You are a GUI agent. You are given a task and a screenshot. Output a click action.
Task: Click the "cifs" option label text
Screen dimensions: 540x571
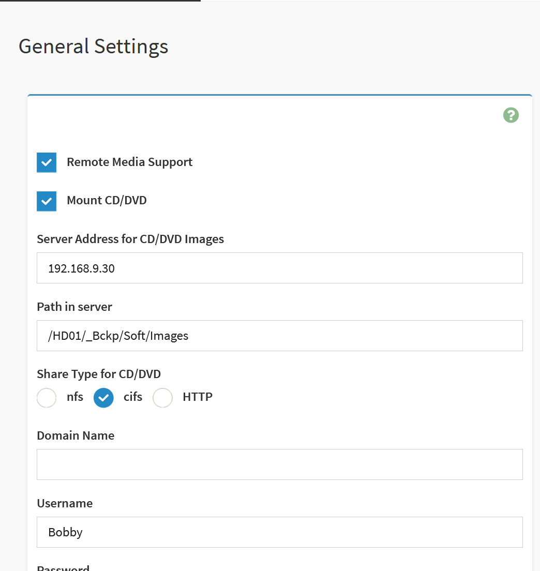pos(133,397)
